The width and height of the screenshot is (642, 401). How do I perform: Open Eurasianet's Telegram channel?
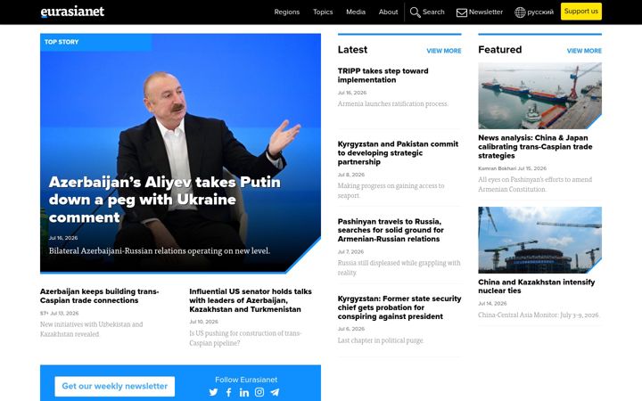click(x=275, y=392)
